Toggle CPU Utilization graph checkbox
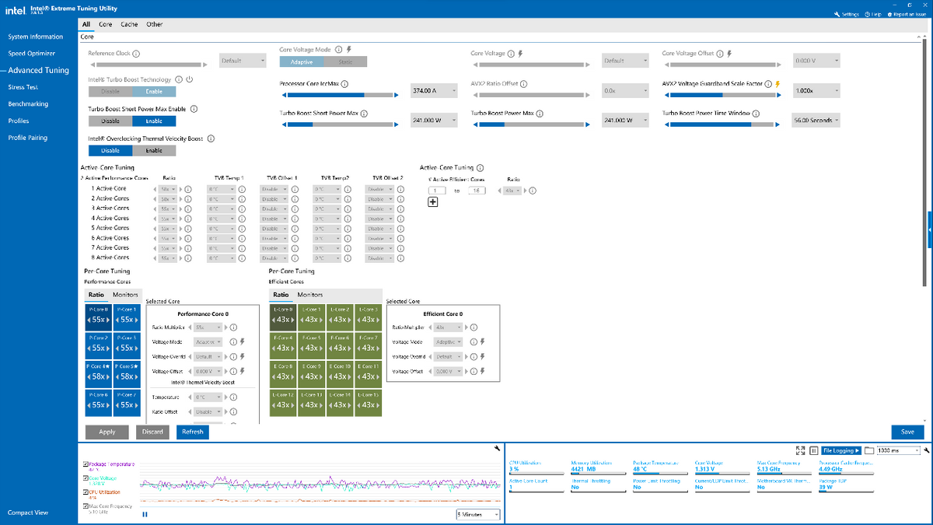The width and height of the screenshot is (933, 525). point(86,492)
